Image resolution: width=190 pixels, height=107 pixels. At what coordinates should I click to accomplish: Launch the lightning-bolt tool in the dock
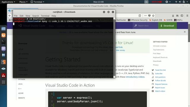[x=3, y=62]
